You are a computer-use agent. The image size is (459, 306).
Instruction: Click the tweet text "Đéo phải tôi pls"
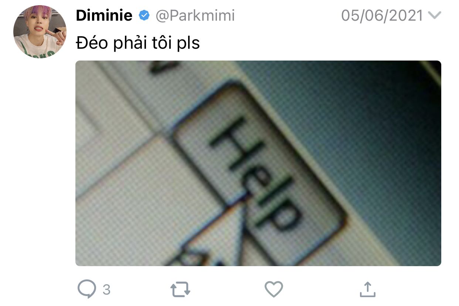click(x=138, y=43)
